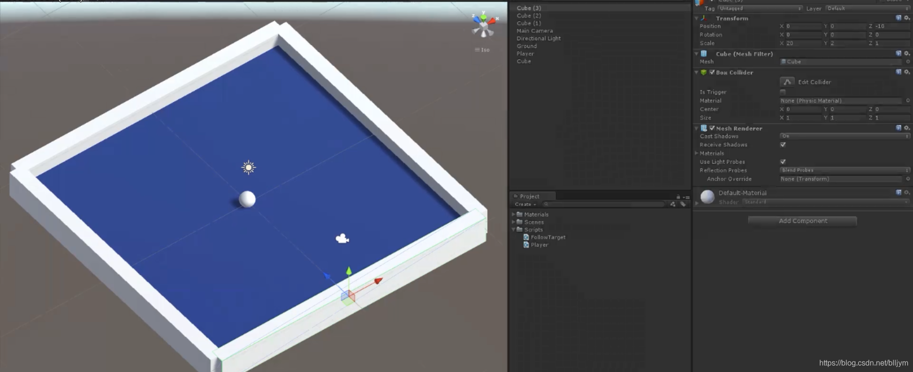Disable the Mesh Renderer checkbox

coord(712,128)
